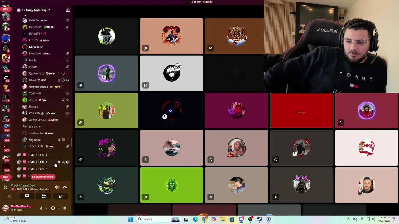
Task: Focus the tile with the SKILL ISSUE avatar
Action: point(171,73)
